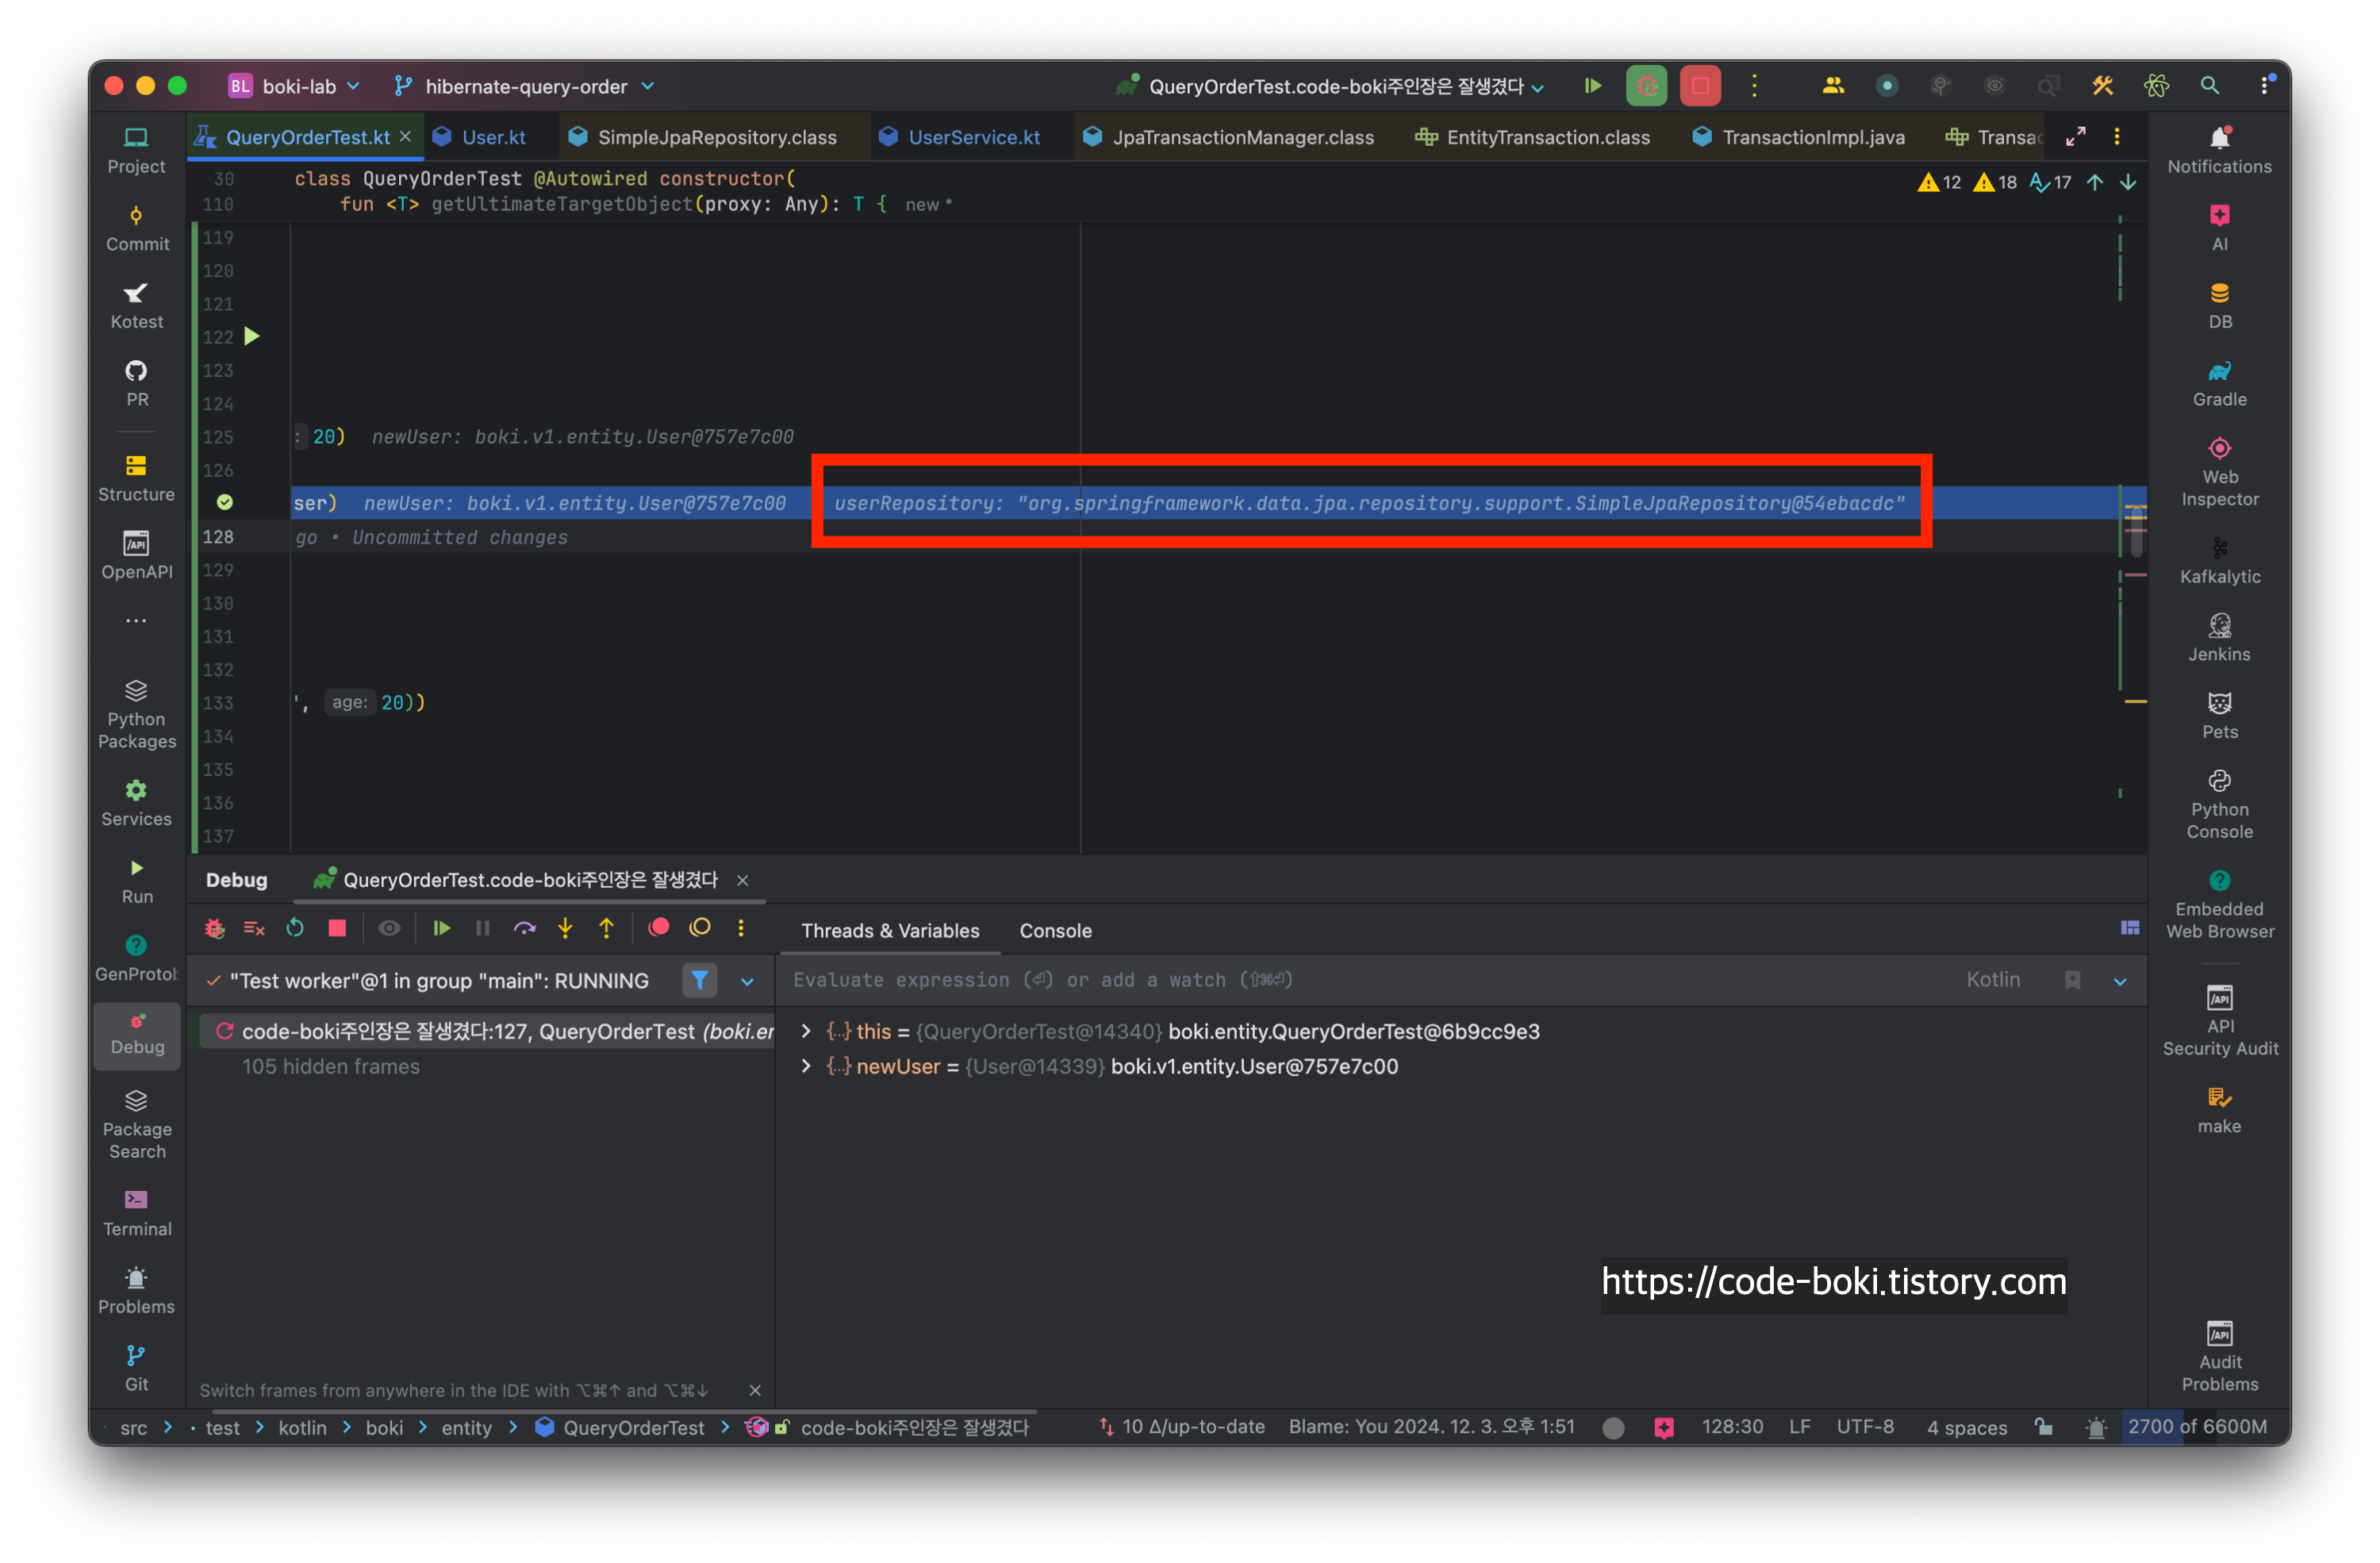Click the Step Into arrow icon
Image resolution: width=2380 pixels, height=1563 pixels.
565,928
